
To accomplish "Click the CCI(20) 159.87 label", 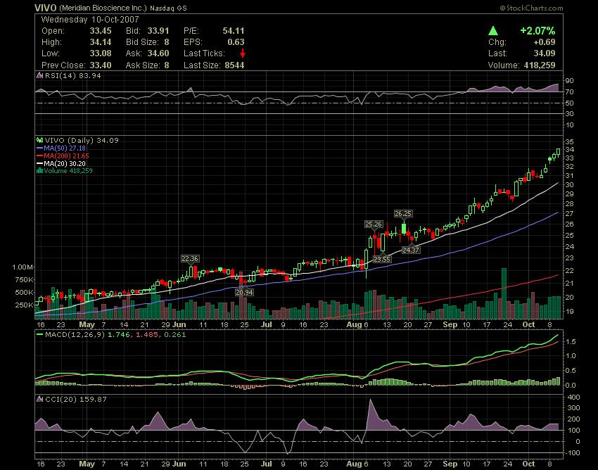I will click(x=76, y=399).
